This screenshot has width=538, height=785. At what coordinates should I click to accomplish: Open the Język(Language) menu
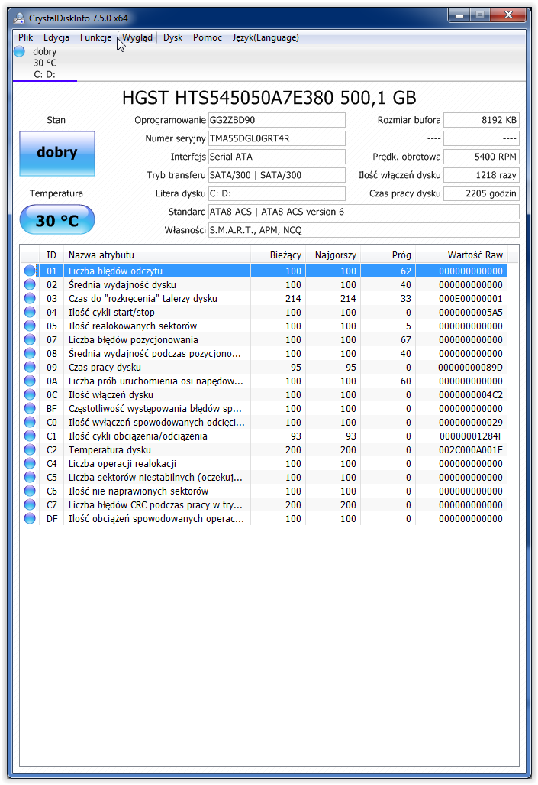click(x=266, y=37)
